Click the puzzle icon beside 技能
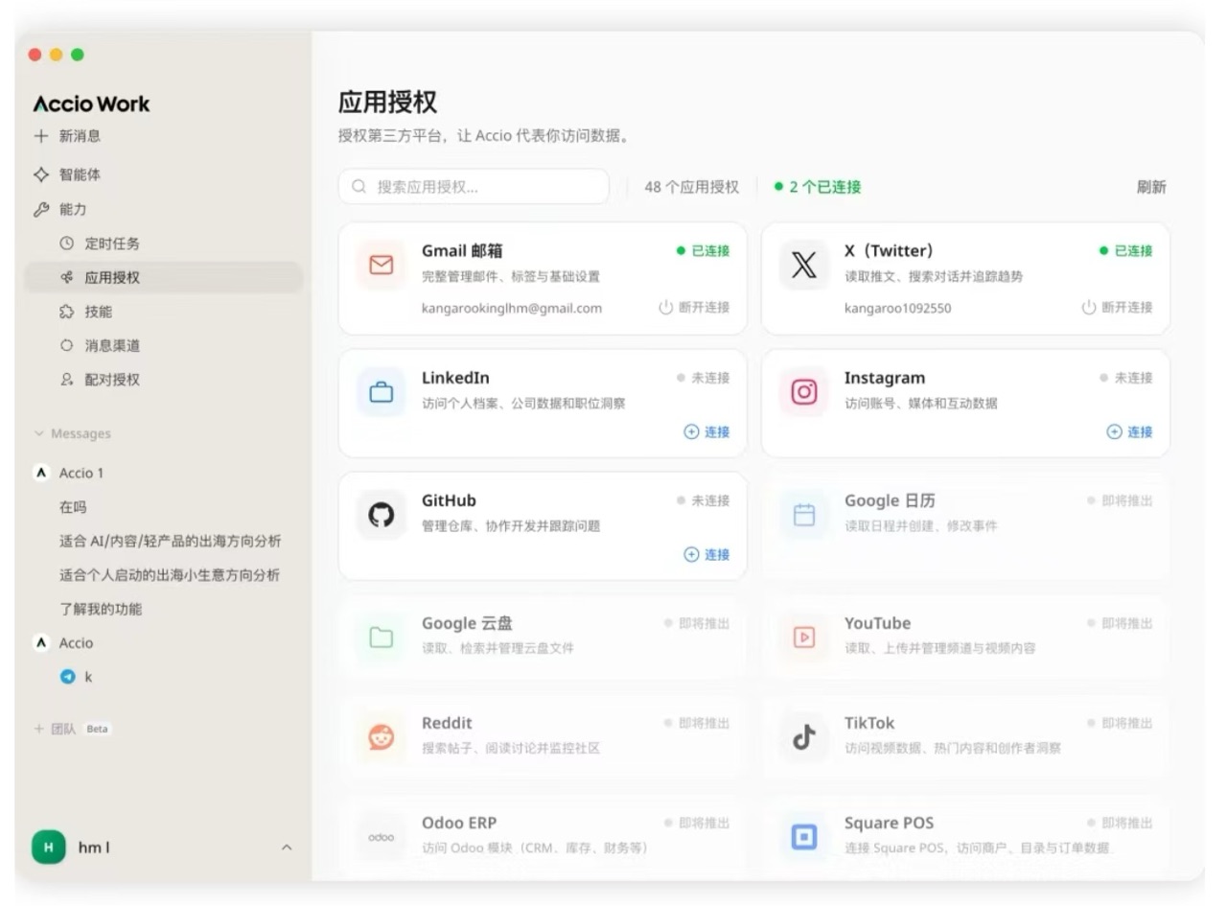The image size is (1227, 906). pyautogui.click(x=66, y=312)
